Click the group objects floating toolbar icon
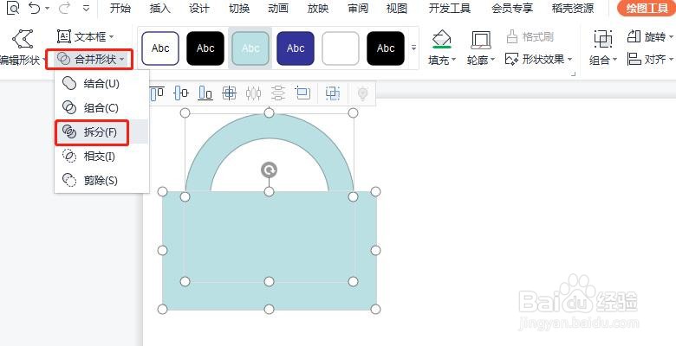 point(333,93)
